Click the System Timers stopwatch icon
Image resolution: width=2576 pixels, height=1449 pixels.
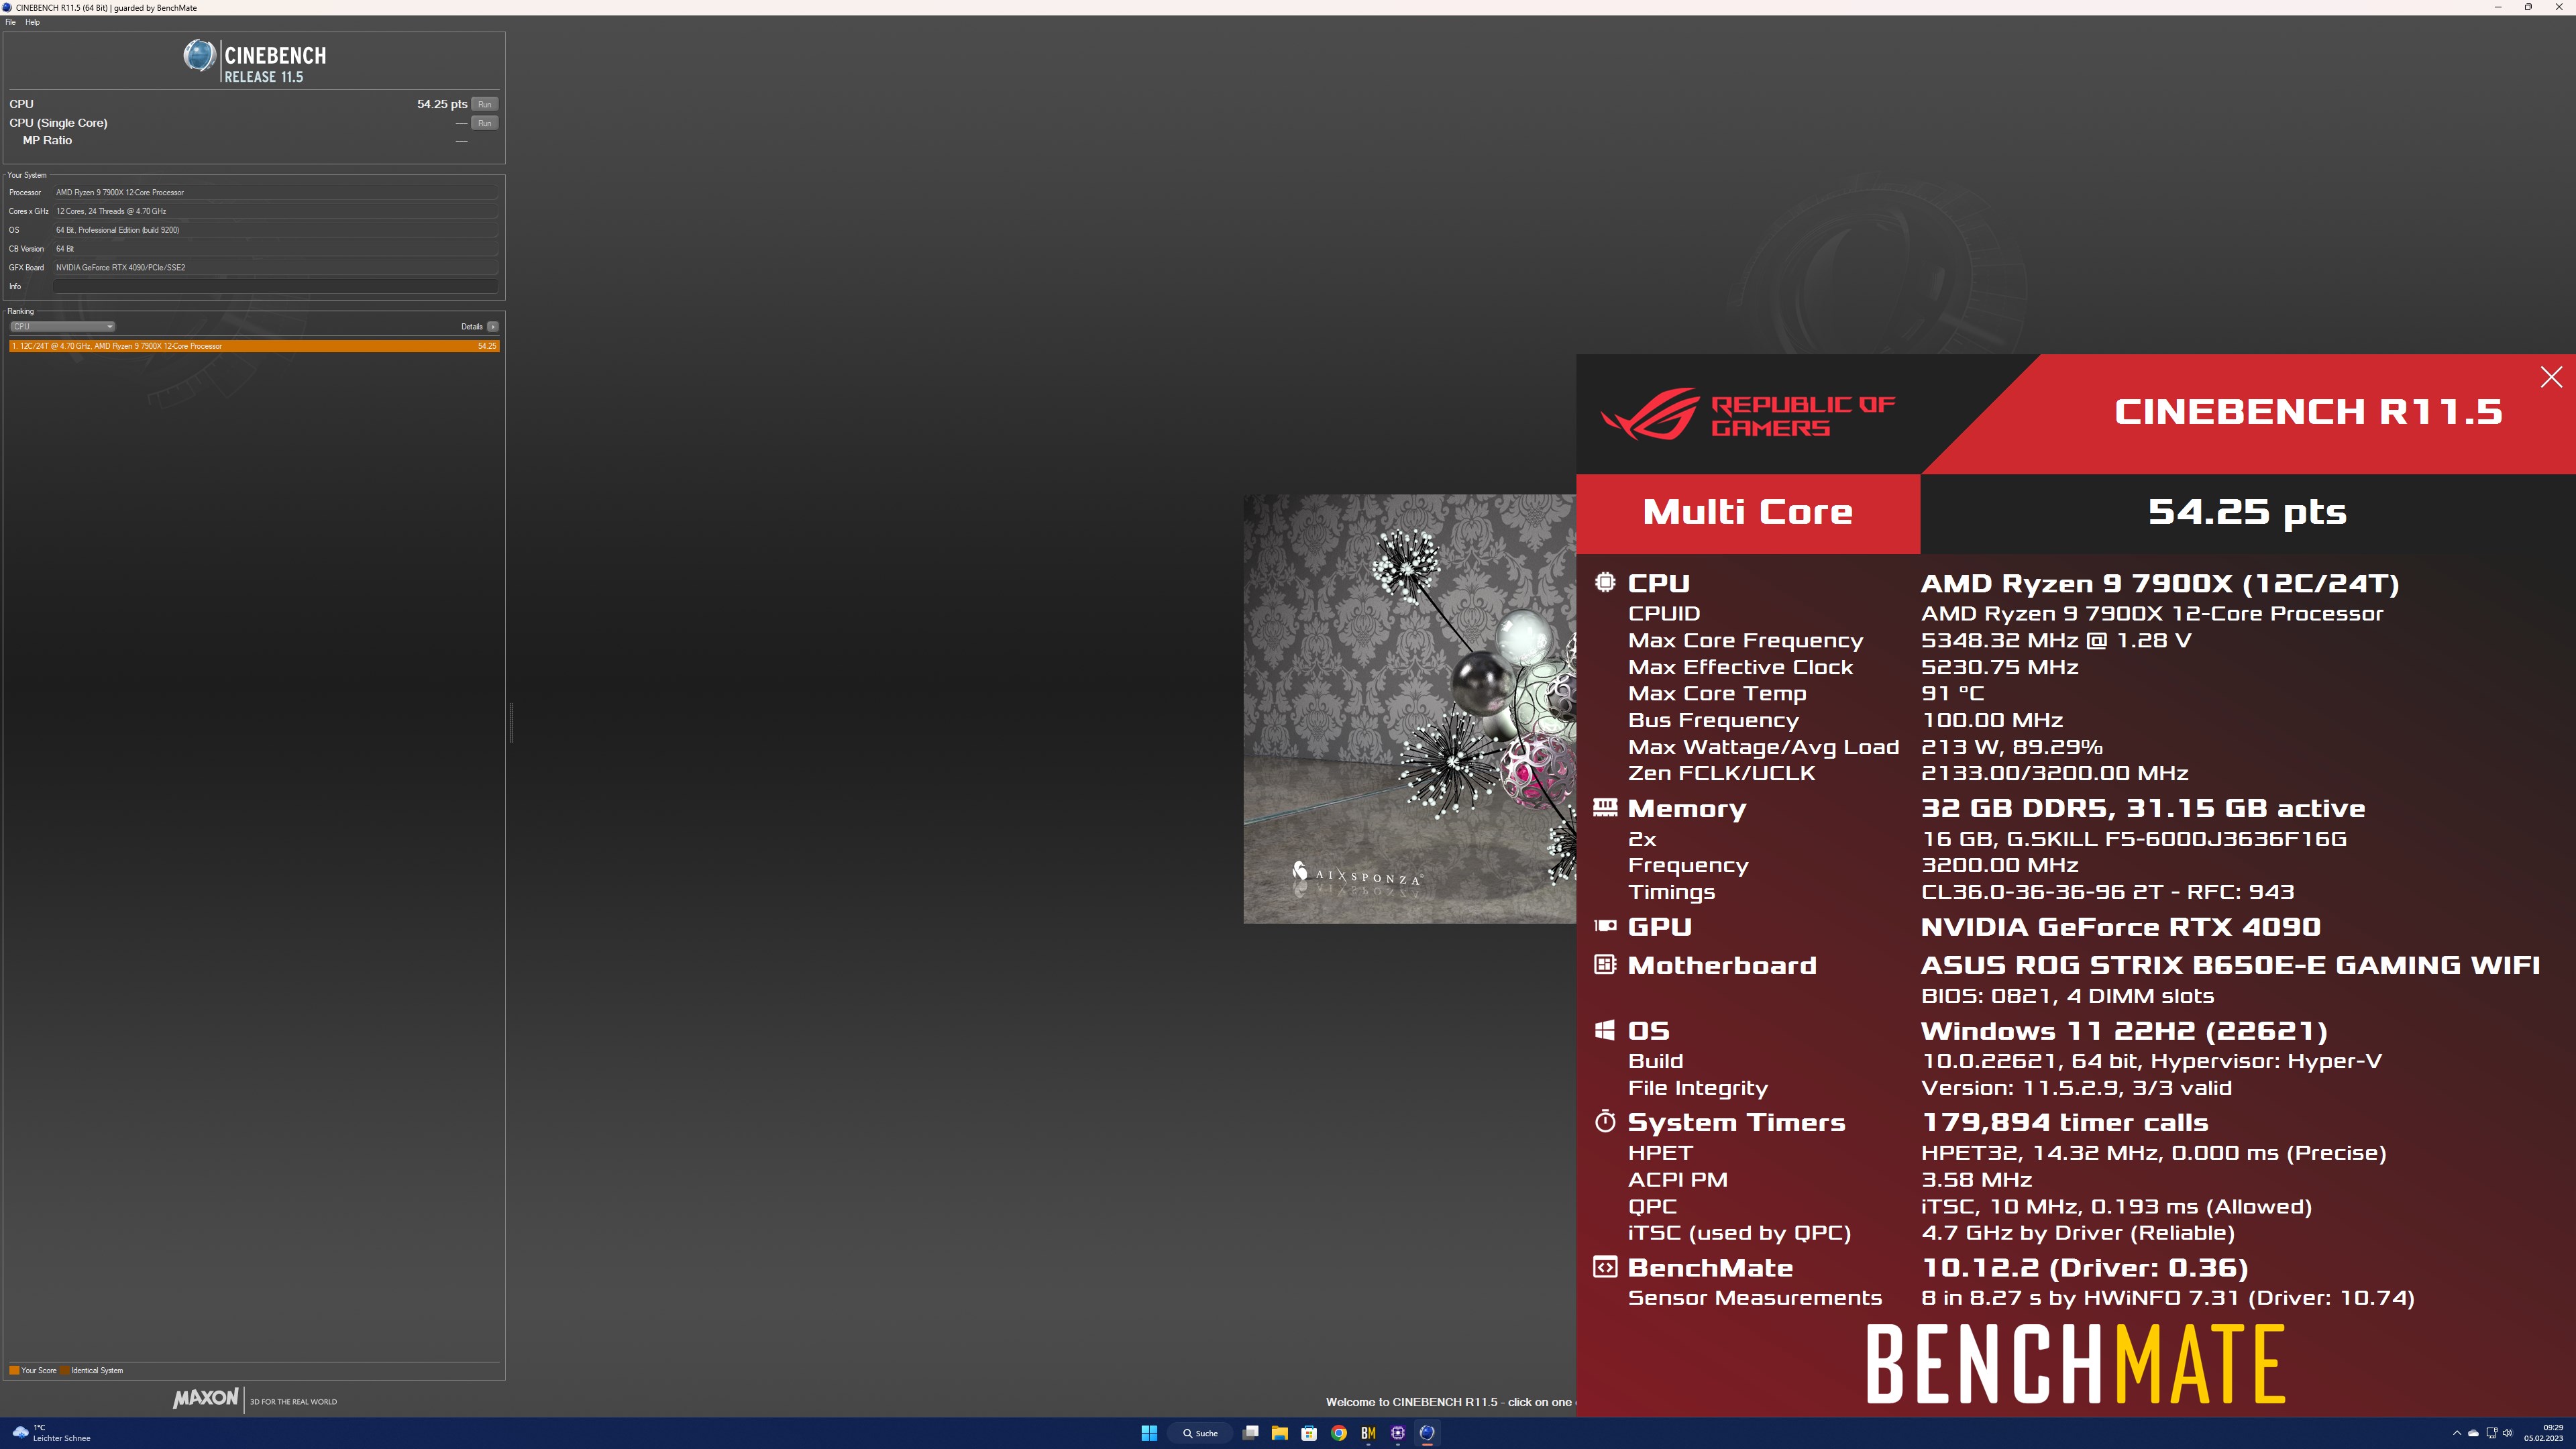coord(1605,1121)
